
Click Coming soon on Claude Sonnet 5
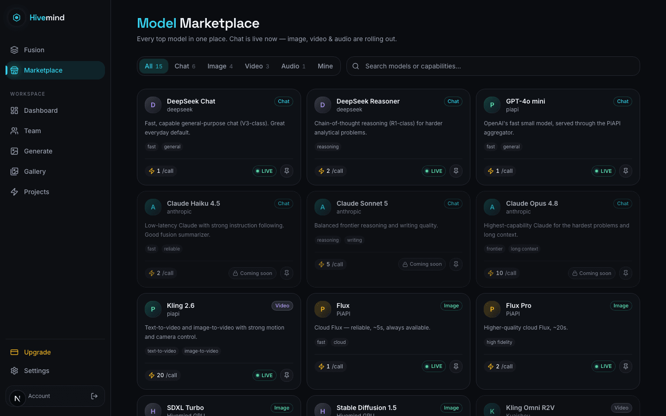coord(422,264)
